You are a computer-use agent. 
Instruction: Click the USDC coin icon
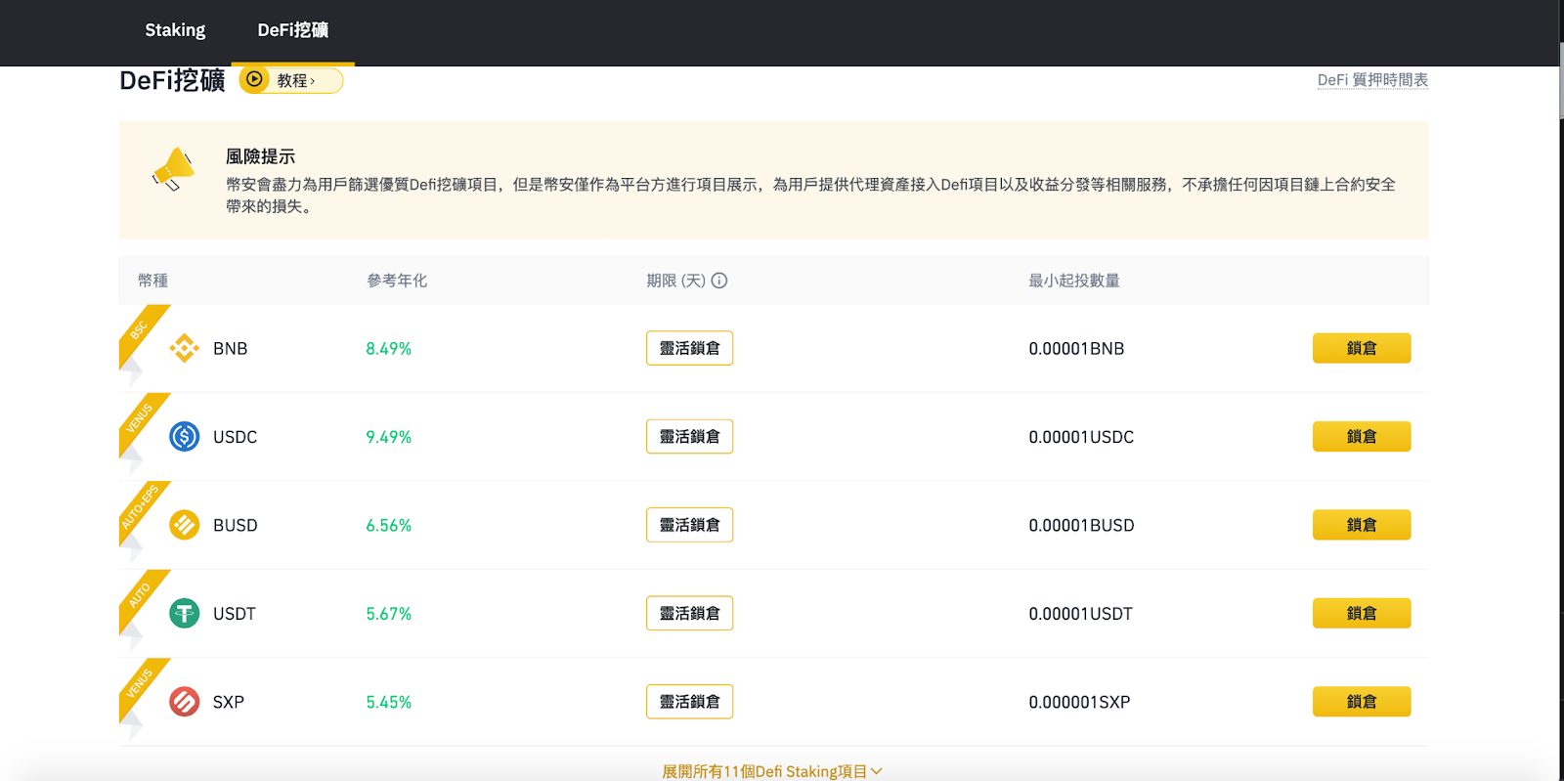tap(184, 436)
